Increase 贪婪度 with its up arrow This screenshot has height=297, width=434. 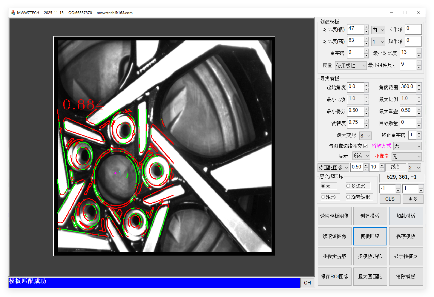pyautogui.click(x=366, y=121)
